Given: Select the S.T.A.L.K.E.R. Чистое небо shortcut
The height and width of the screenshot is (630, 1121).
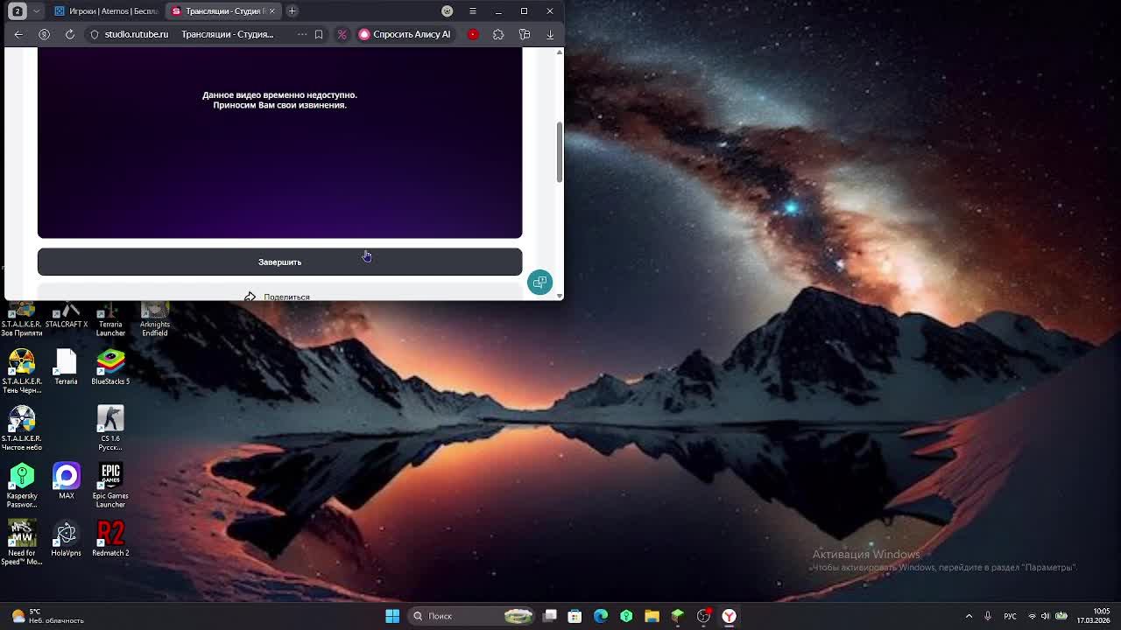Looking at the screenshot, I should click(22, 428).
